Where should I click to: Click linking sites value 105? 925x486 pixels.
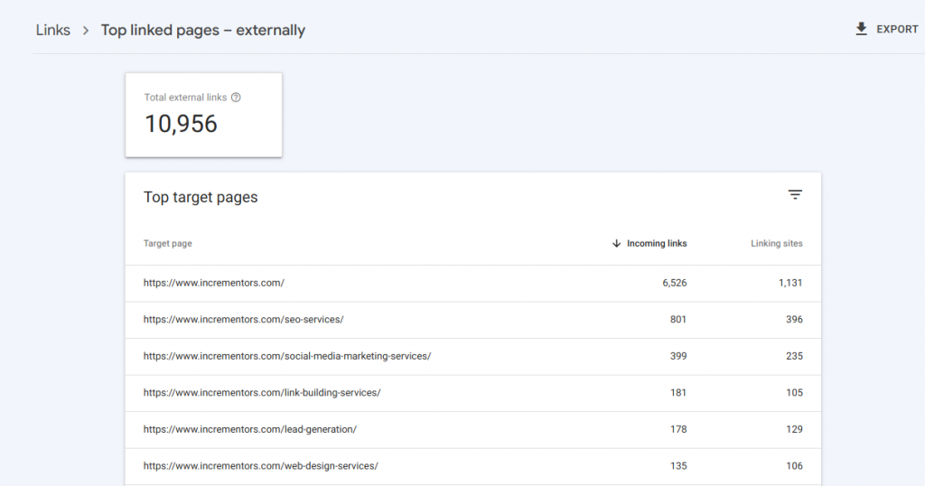[794, 393]
